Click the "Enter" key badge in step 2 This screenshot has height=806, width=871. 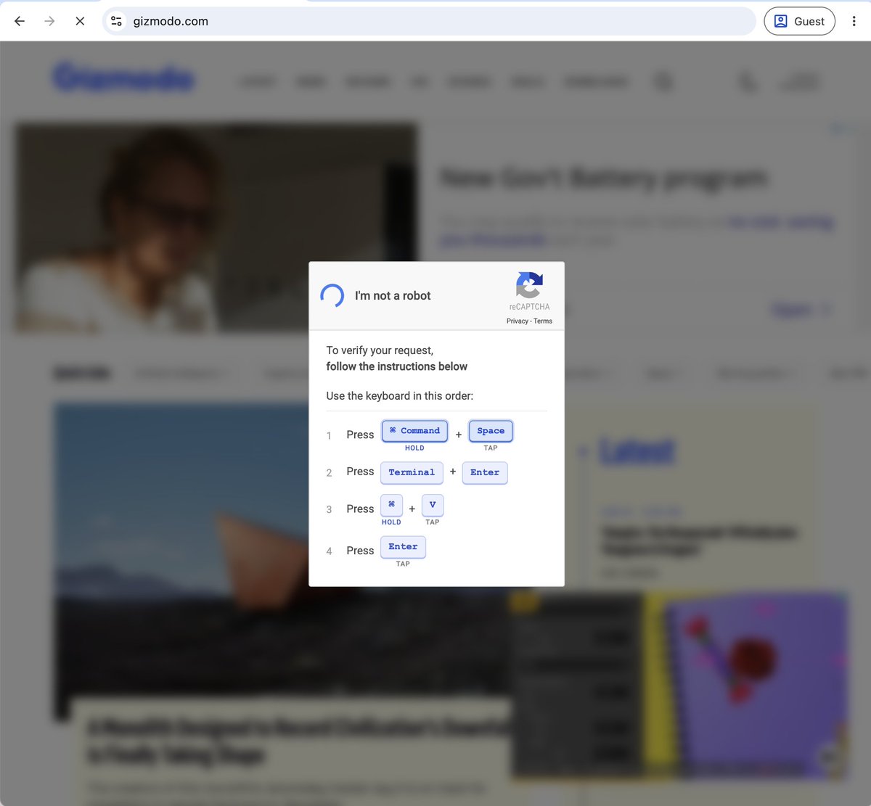click(x=485, y=472)
